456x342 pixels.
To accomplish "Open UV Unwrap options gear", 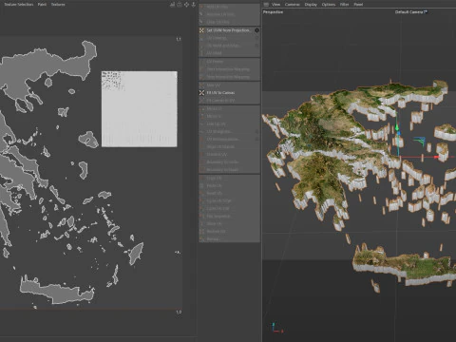I will [256, 38].
